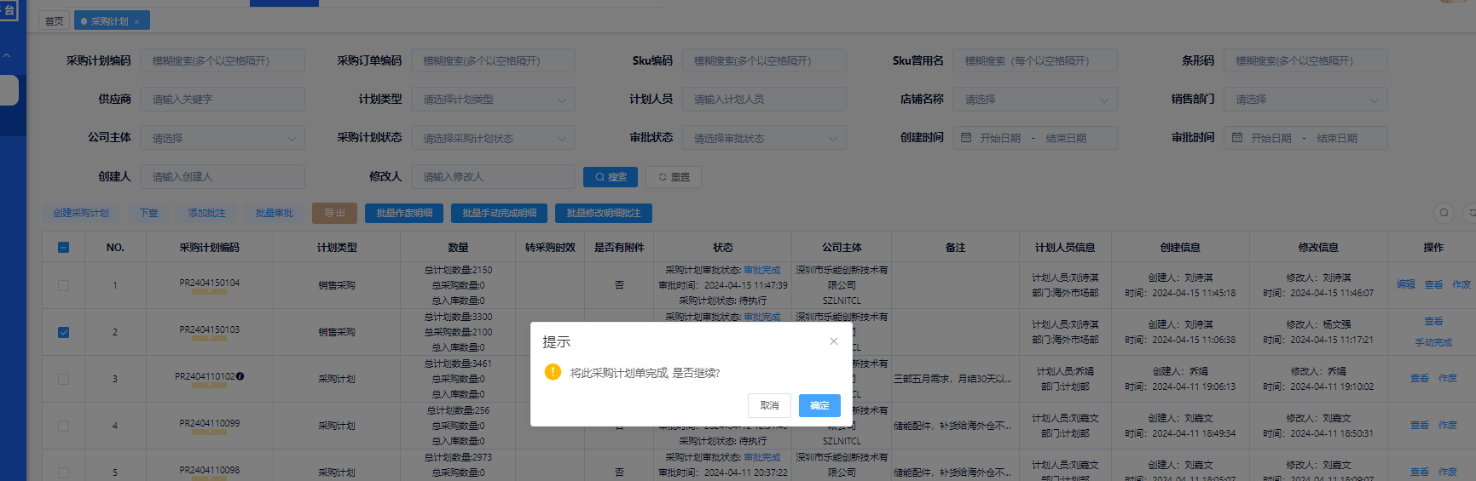This screenshot has width=1476, height=481.
Task: Open the 审批状态 dropdown
Action: 764,138
